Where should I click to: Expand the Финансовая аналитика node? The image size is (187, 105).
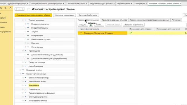click(23, 101)
